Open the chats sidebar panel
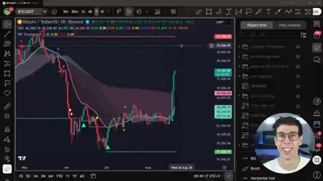Viewport: 323px width, 181px height. point(317,60)
